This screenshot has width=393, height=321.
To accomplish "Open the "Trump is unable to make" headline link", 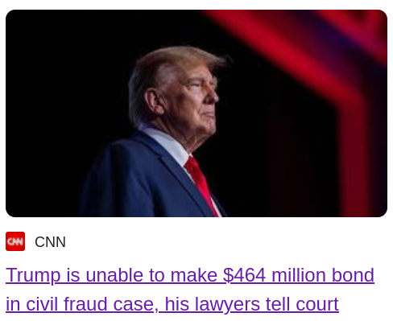I will (x=111, y=275).
